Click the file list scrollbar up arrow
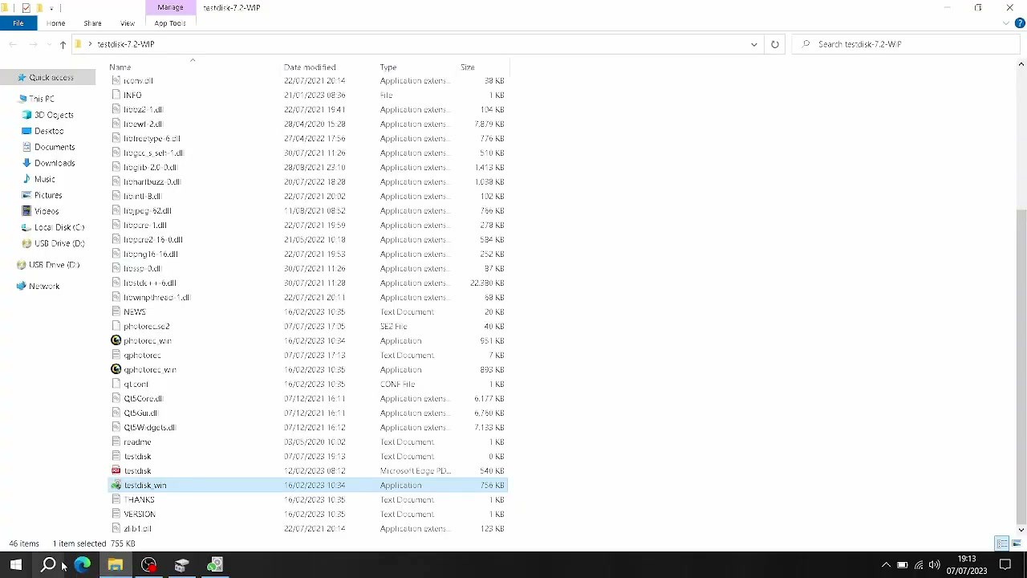Viewport: 1027px width, 578px height. 1021,64
